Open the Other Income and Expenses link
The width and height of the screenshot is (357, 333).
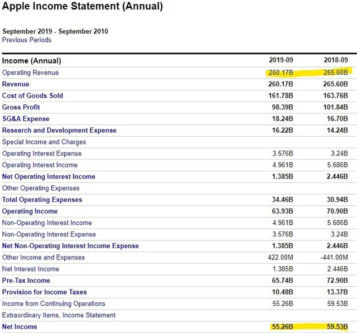tap(44, 258)
